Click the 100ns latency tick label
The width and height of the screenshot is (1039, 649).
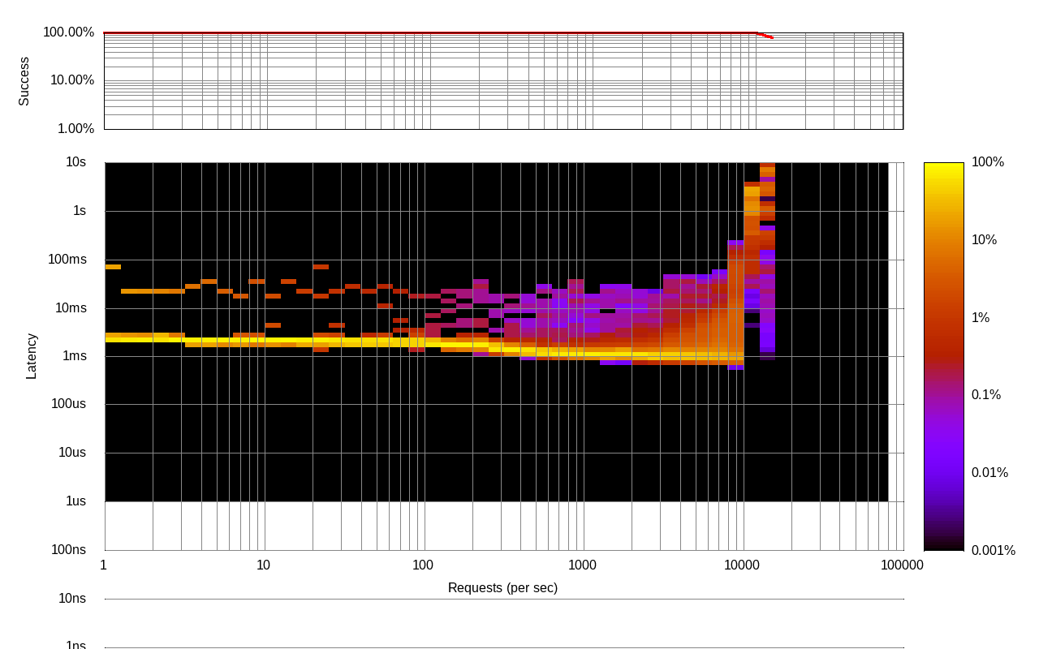tap(68, 550)
